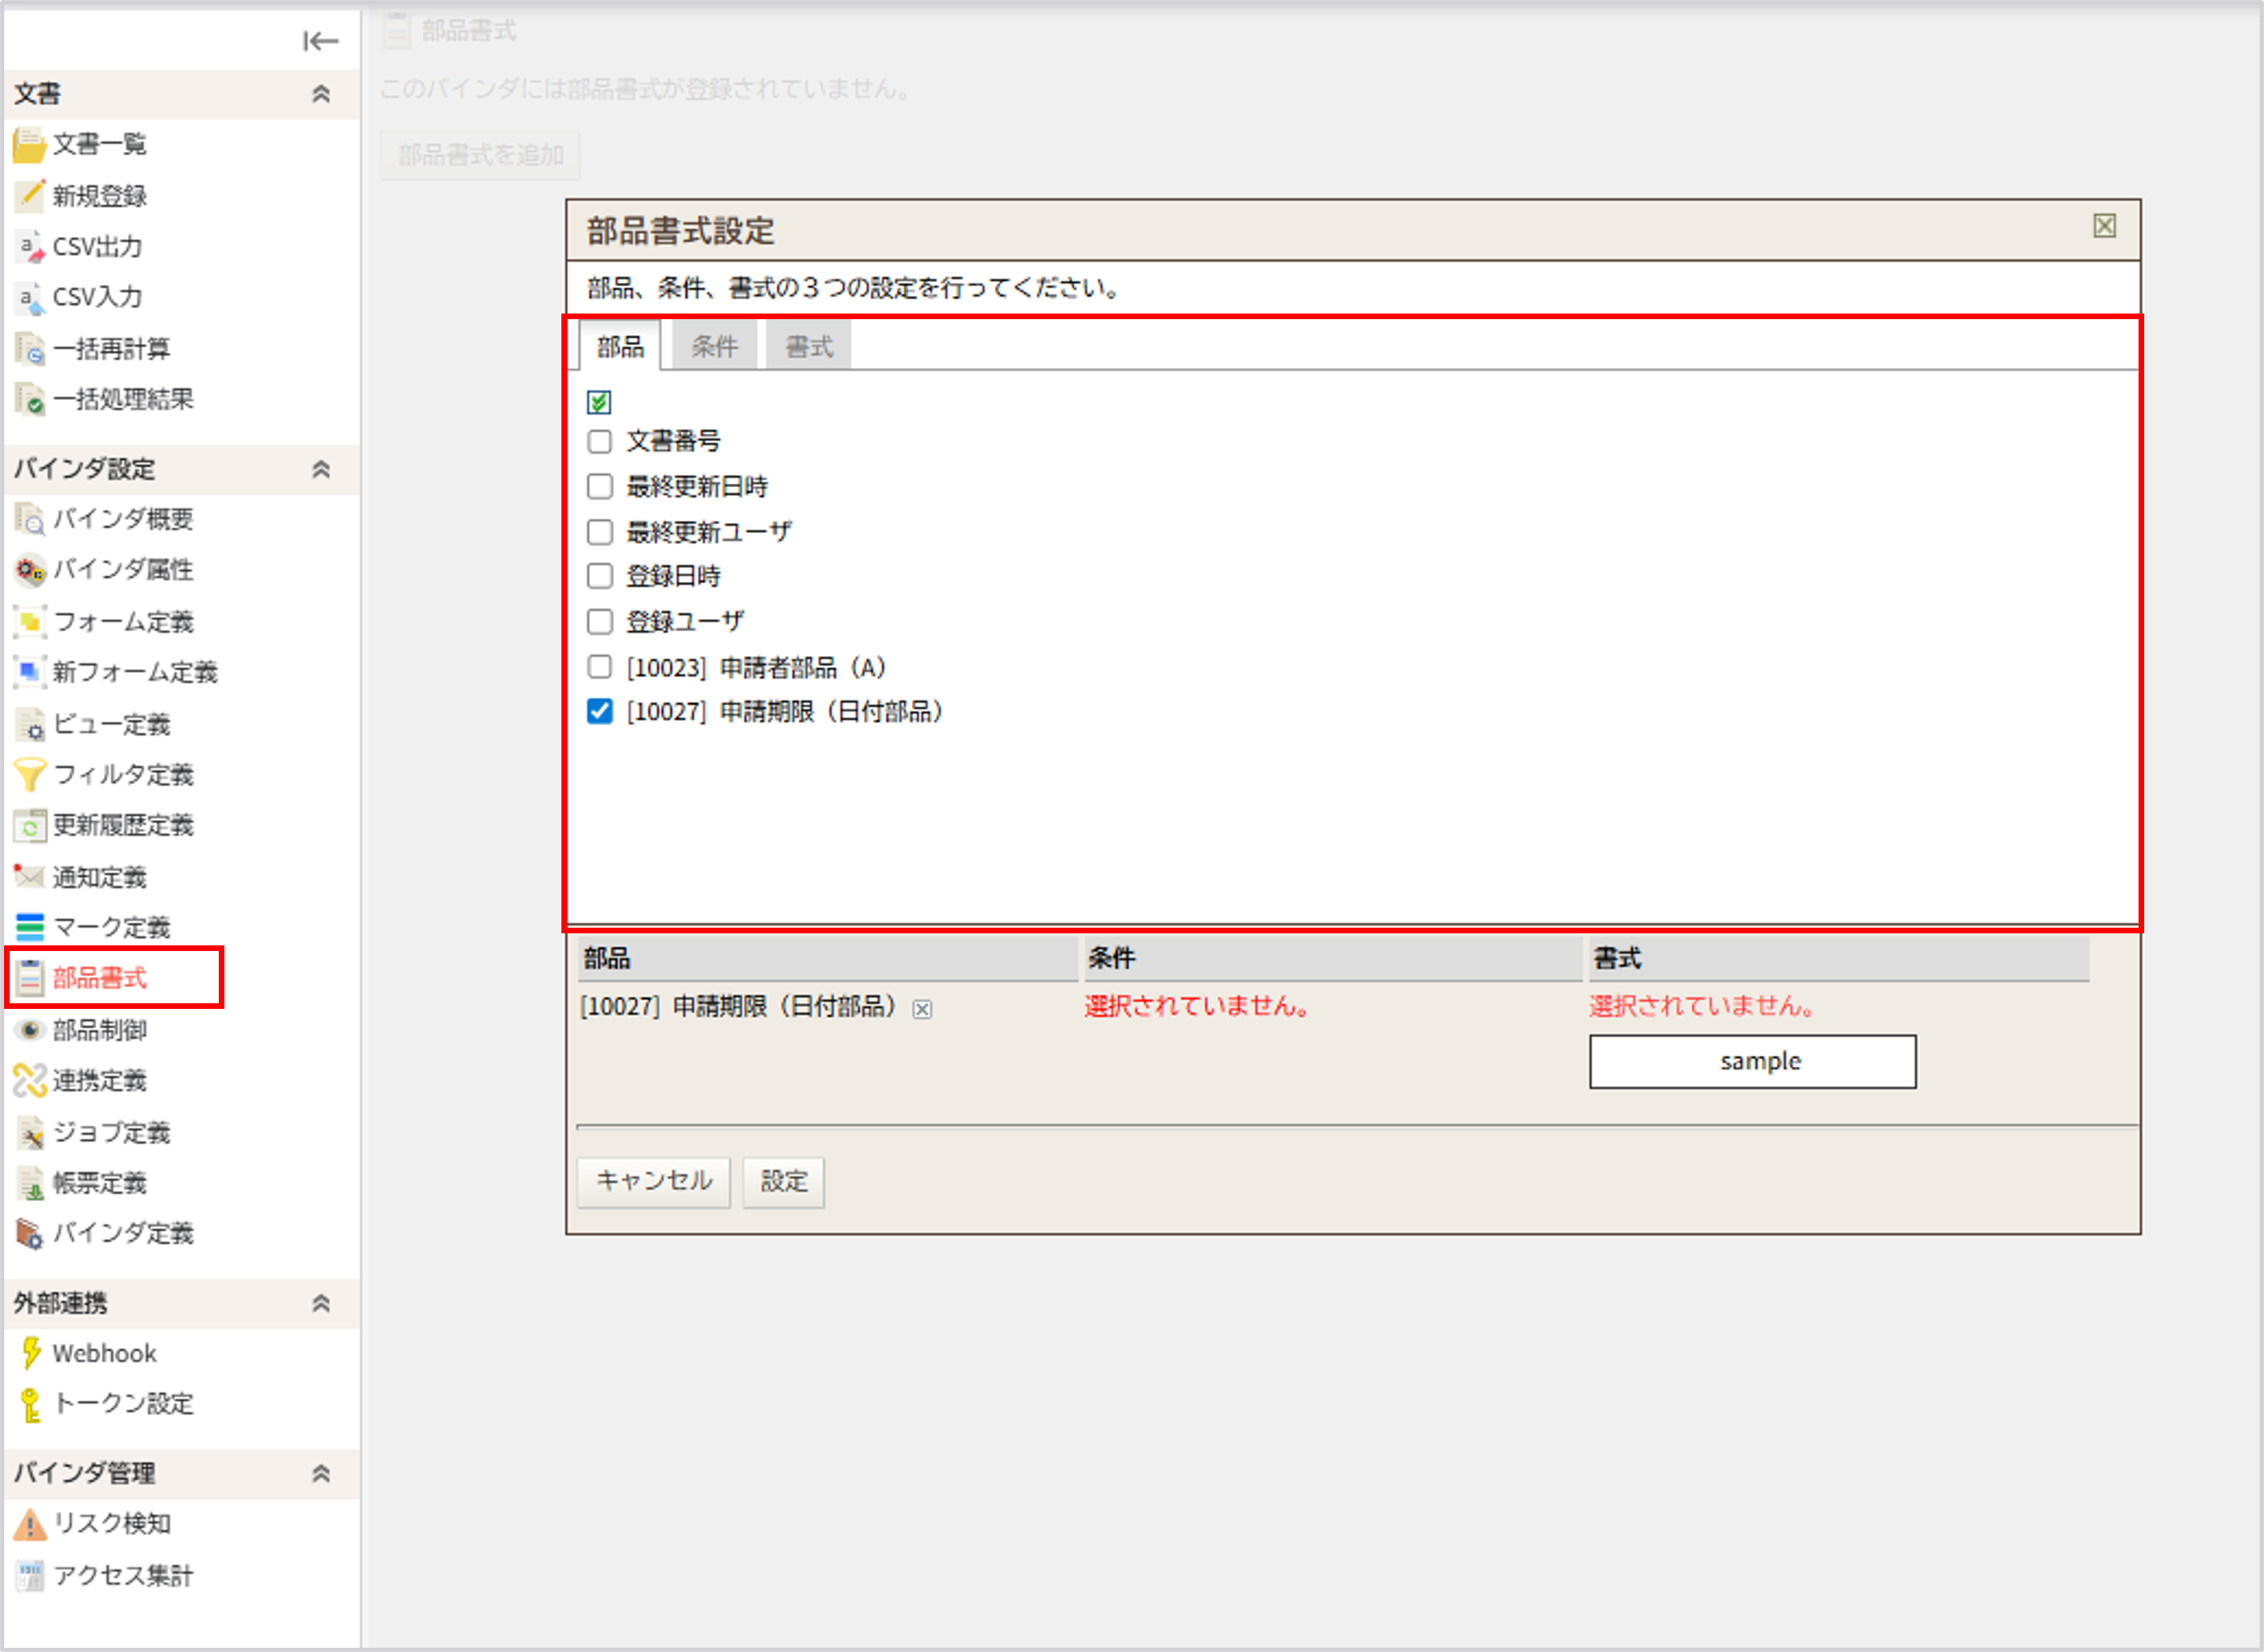Image resolution: width=2264 pixels, height=1652 pixels.
Task: Click the 一括処理結果 icon
Action: click(29, 400)
